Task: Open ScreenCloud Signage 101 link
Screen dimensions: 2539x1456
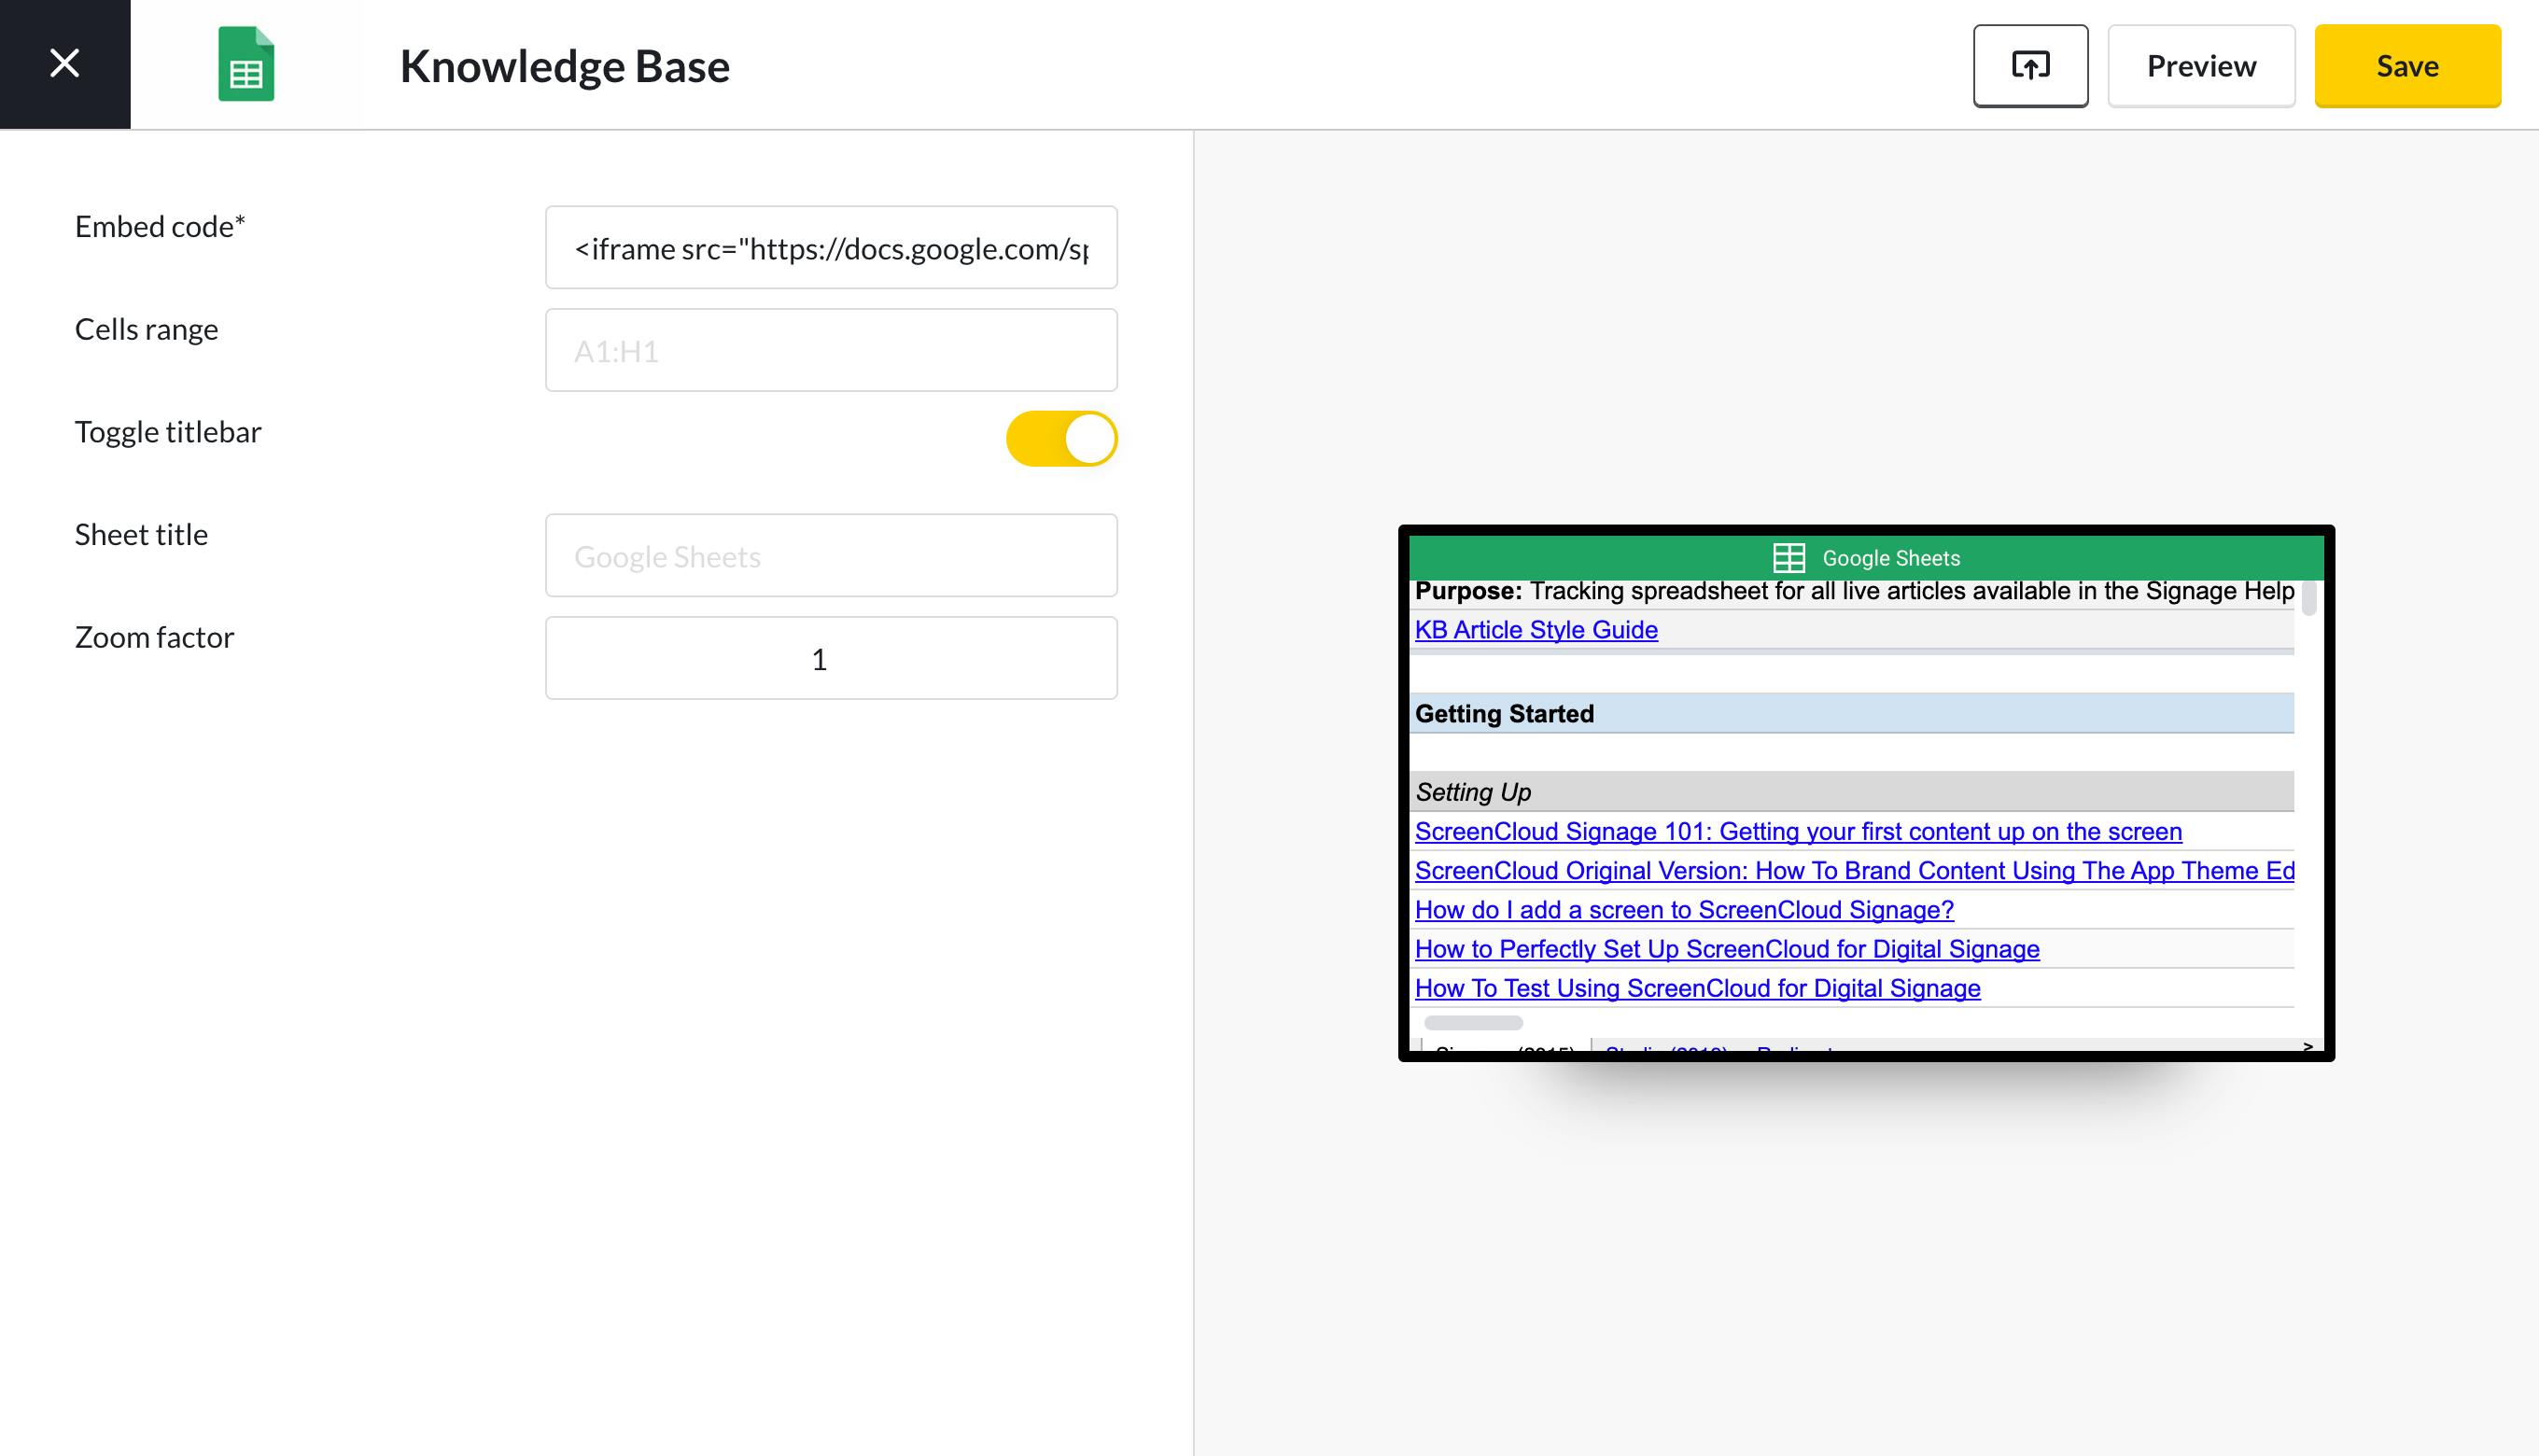Action: point(1798,832)
